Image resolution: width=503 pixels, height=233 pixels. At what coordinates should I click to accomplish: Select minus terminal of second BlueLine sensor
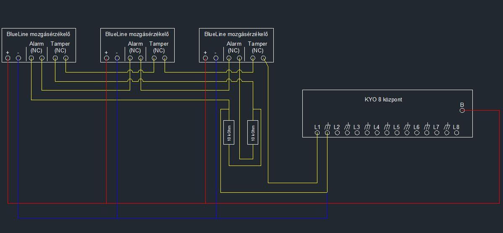click(x=117, y=58)
